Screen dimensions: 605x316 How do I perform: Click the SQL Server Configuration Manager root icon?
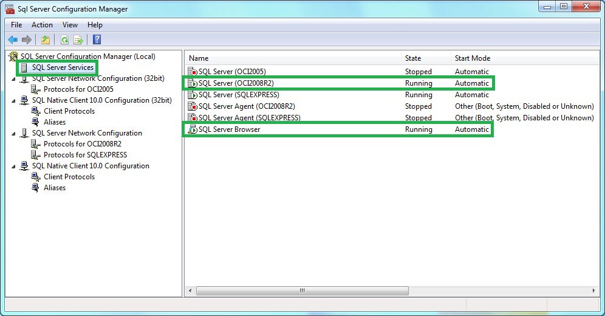pos(13,57)
